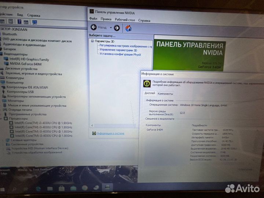Collapse the Параметры 3D tree node

(x=92, y=41)
